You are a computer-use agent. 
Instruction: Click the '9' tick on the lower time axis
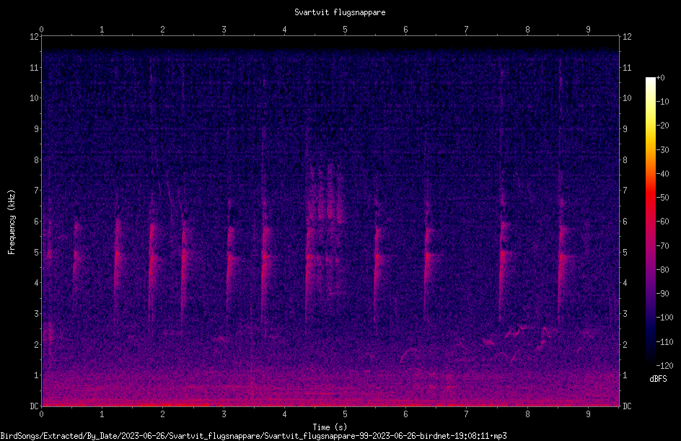point(588,414)
